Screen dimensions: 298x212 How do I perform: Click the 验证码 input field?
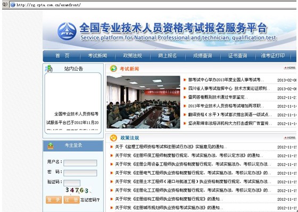[x=72, y=183]
